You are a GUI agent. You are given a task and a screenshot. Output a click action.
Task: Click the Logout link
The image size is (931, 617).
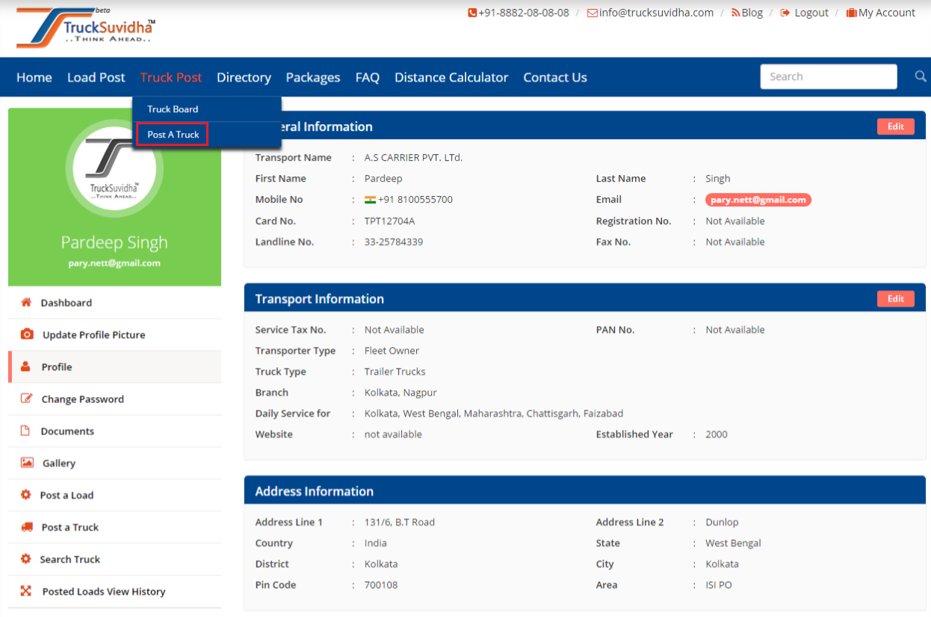805,13
